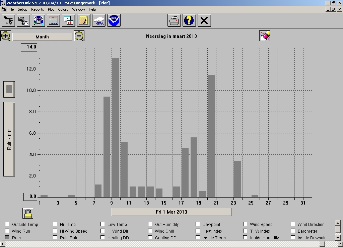Enable the Cooling DD checkbox
This screenshot has width=343, height=248.
(x=150, y=238)
